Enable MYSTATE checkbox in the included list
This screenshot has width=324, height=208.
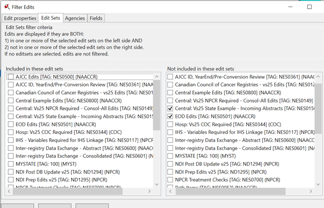(x=11, y=164)
